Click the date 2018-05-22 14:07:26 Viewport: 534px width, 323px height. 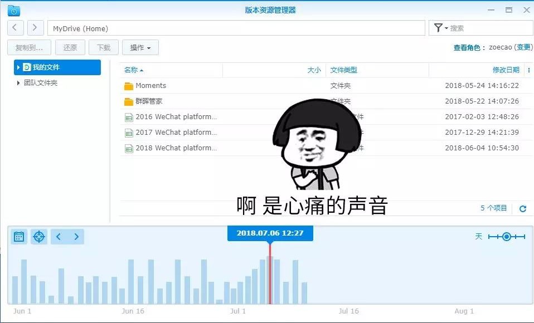coord(482,101)
